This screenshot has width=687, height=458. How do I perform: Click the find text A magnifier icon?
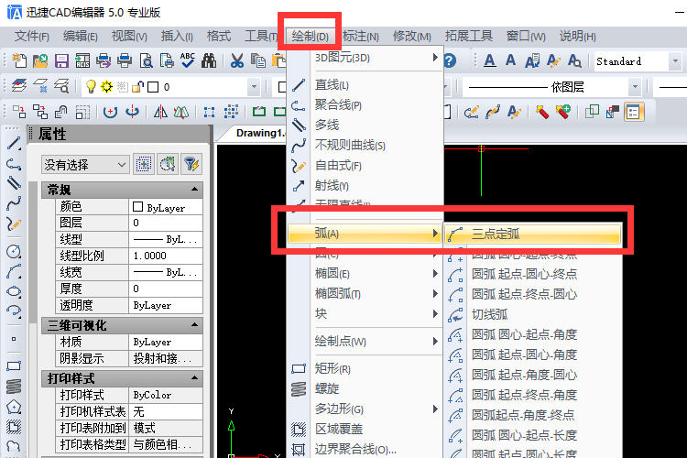(x=574, y=60)
